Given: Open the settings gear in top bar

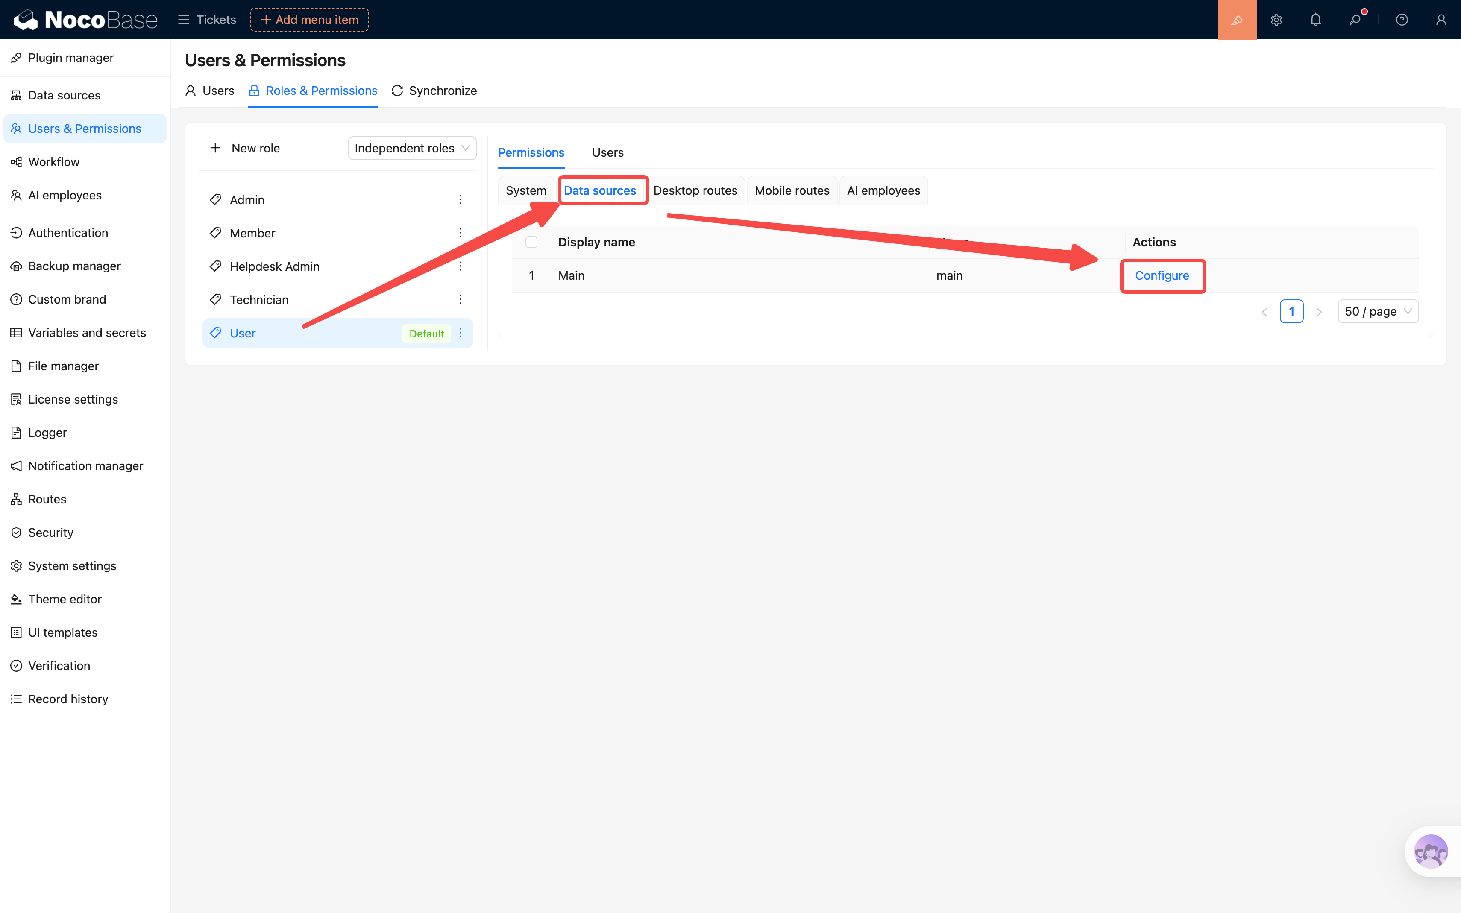Looking at the screenshot, I should [x=1276, y=20].
